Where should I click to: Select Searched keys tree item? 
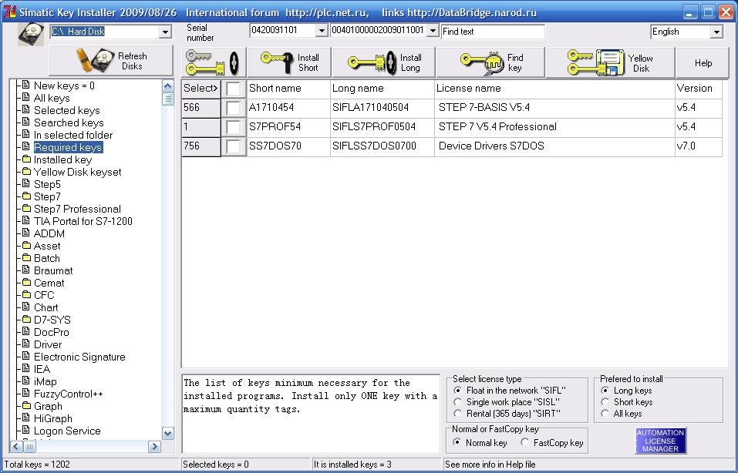point(69,122)
